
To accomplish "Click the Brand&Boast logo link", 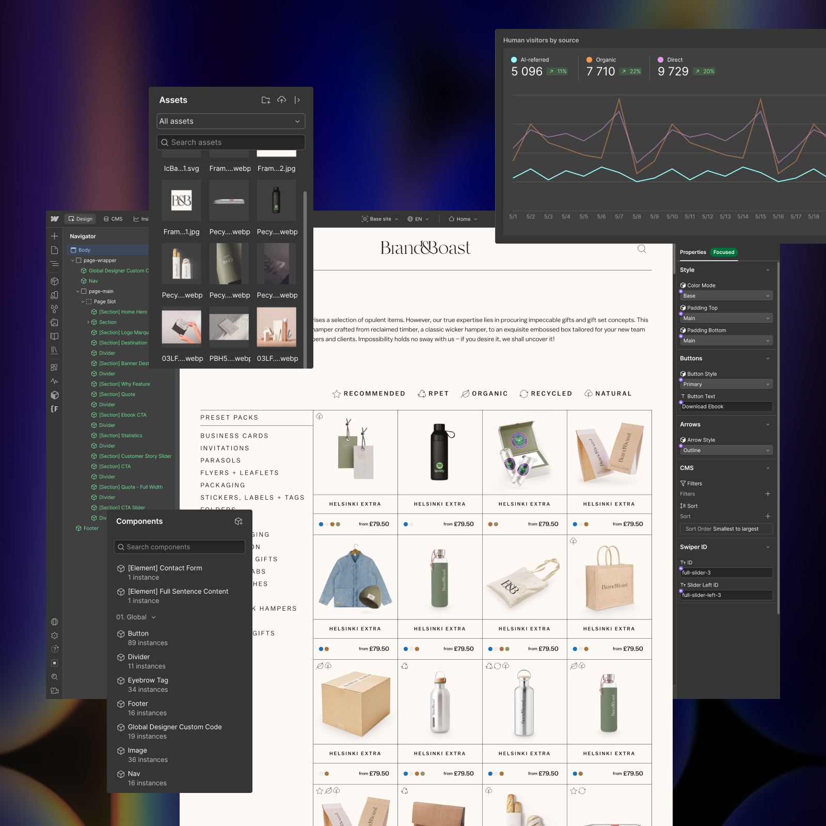I will (x=425, y=248).
